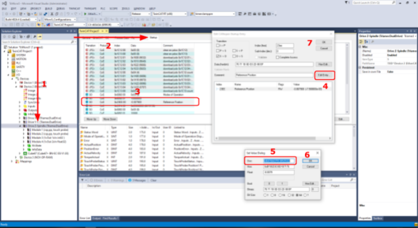The image size is (418, 228).
Task: Open the BUILD menu
Action: (x=49, y=9)
